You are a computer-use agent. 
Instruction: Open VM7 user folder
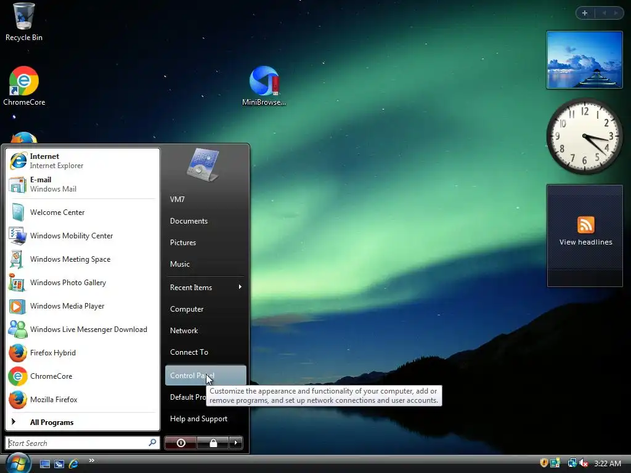205,199
